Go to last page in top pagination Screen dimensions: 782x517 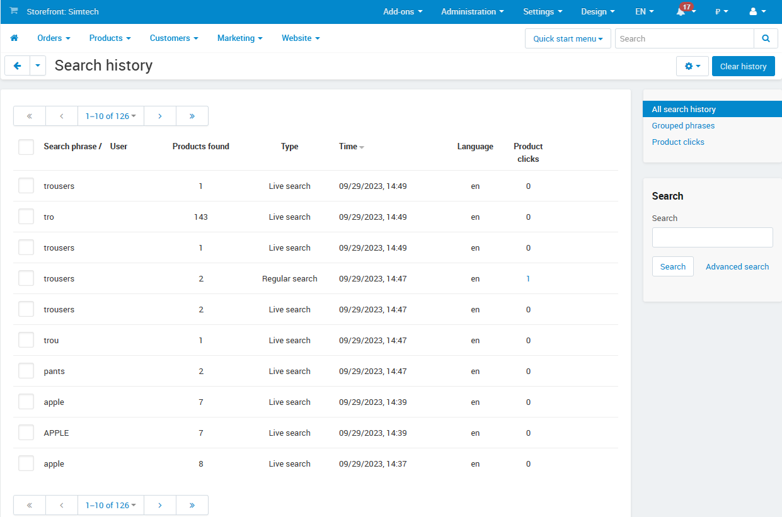pyautogui.click(x=192, y=116)
